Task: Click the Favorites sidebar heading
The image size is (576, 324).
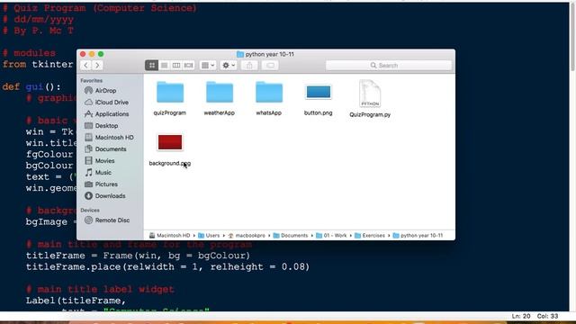Action: coord(92,80)
